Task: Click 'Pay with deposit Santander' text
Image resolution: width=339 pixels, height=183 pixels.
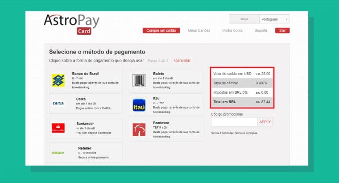Action: (x=94, y=133)
